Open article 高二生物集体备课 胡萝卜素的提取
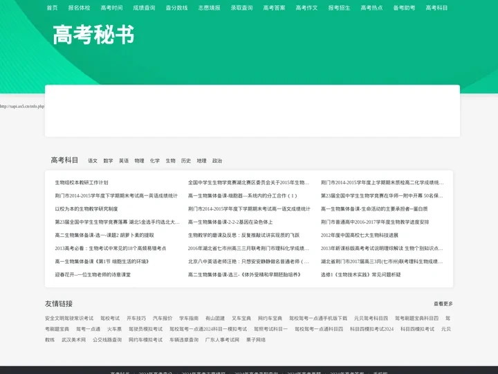This screenshot has width=498, height=374. [x=104, y=235]
